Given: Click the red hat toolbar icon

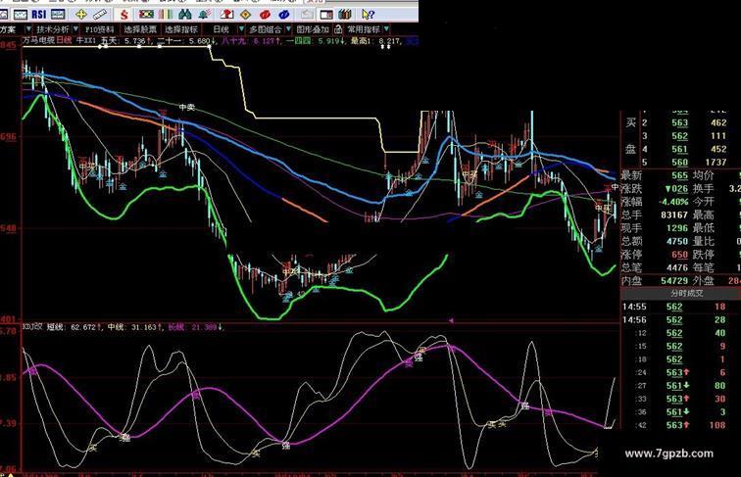Looking at the screenshot, I should (x=227, y=15).
